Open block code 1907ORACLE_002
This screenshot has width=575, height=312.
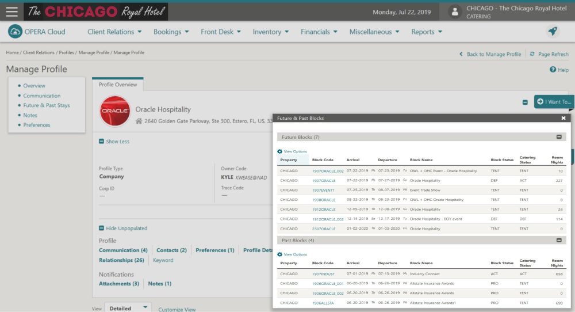tap(328, 171)
